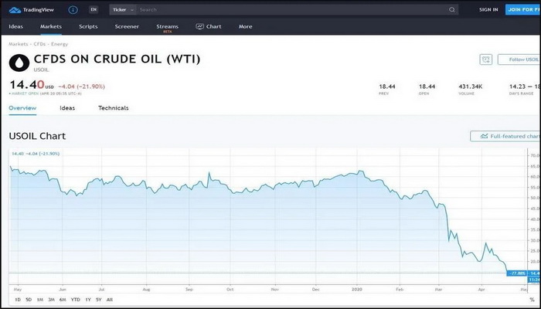Select the YTD time range
Image resolution: width=541 pixels, height=309 pixels.
click(74, 299)
